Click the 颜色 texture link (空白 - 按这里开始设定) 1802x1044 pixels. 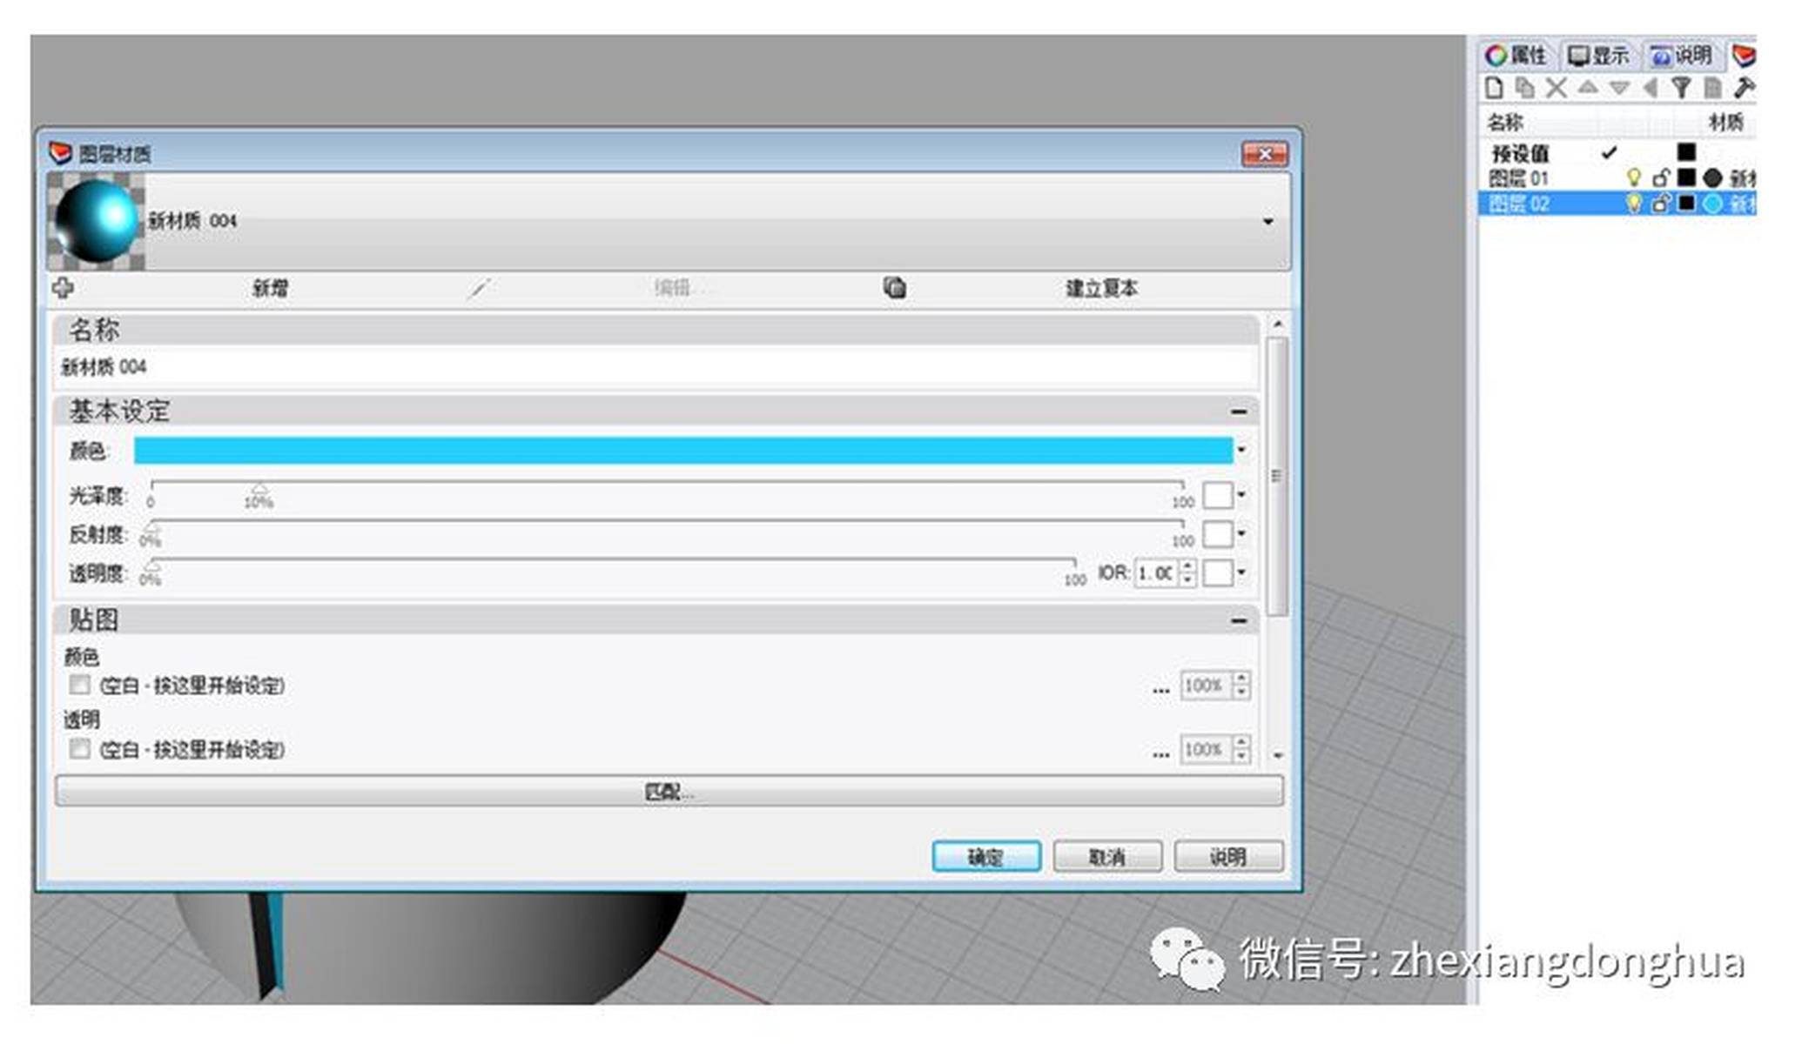[x=192, y=686]
